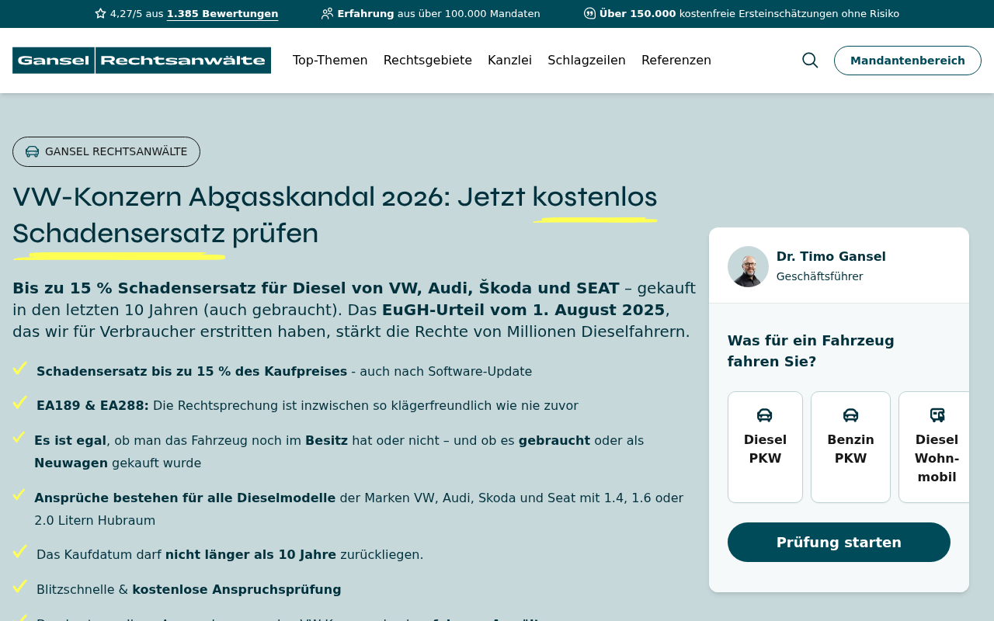Click the camper icon on Diesel Wohnmobil card
This screenshot has width=994, height=621.
[937, 415]
